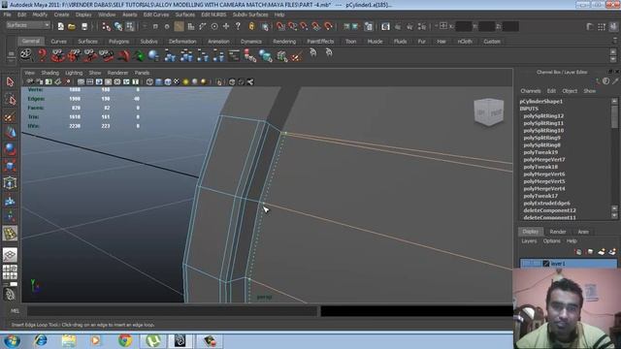Click the red question mark shelf icon
The image size is (621, 349).
tap(42, 55)
